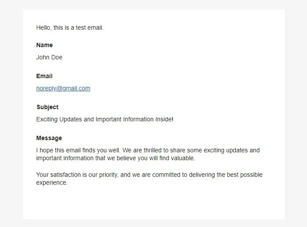Screen dimensions: 307x227
Task: Select the bold Name heading
Action: (x=44, y=45)
